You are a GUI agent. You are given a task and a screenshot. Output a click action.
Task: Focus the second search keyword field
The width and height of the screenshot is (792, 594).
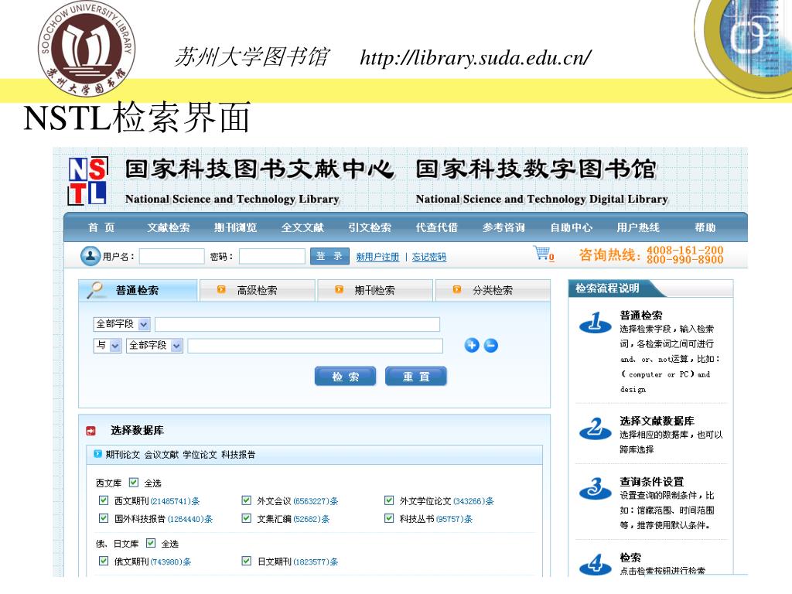[x=316, y=346]
